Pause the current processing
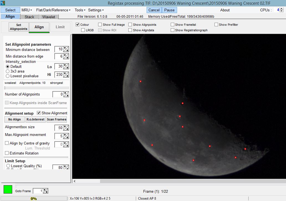The height and width of the screenshot is (201, 286). (169, 10)
